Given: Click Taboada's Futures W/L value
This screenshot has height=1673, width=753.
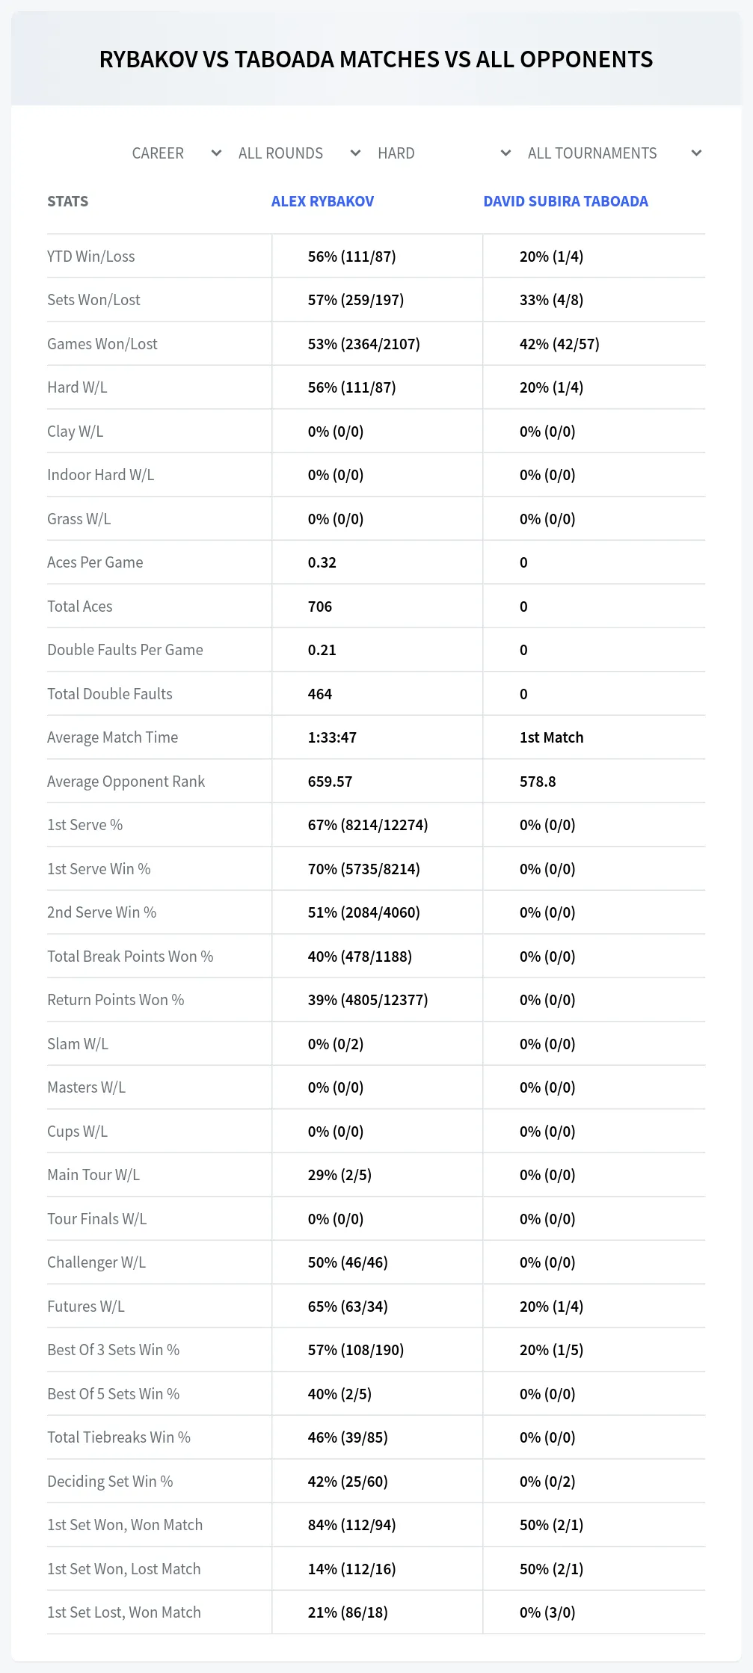Looking at the screenshot, I should pyautogui.click(x=551, y=1307).
